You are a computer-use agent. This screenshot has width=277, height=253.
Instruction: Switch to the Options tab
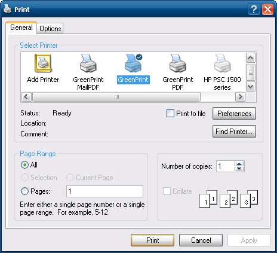[x=50, y=29]
